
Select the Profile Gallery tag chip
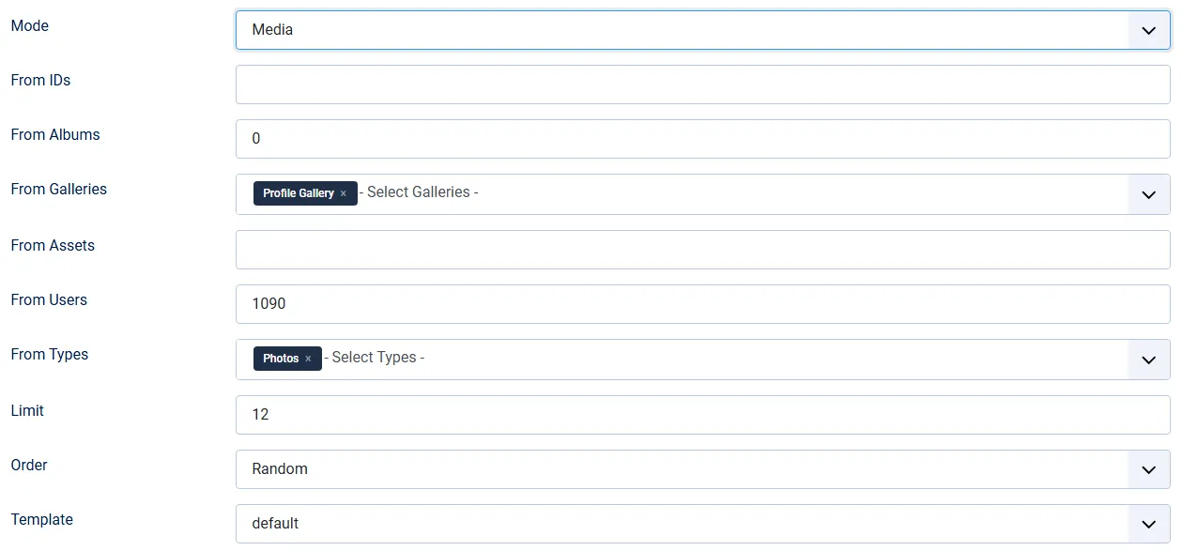tap(298, 193)
